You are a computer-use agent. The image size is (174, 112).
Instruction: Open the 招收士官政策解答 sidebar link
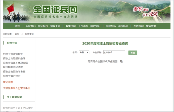tap(13, 54)
